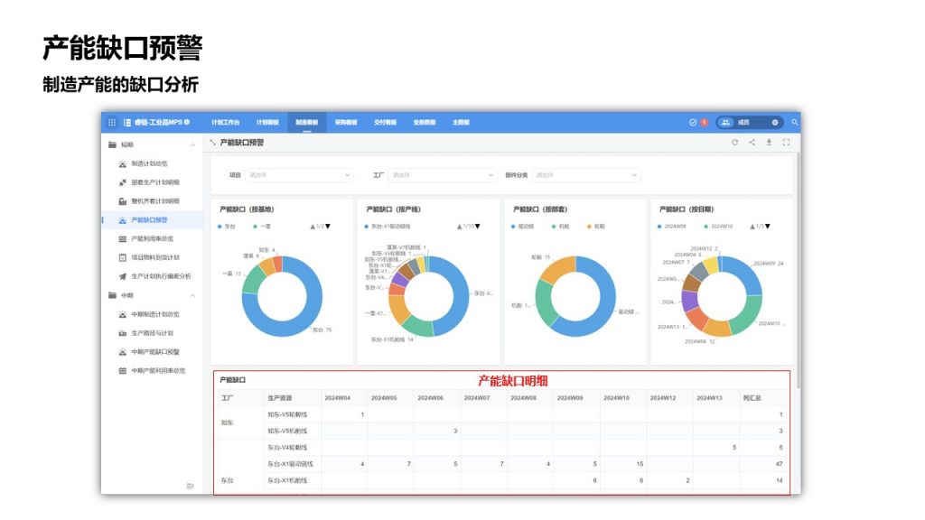This screenshot has width=925, height=520.
Task: Open the task checkmark icon in header
Action: (x=693, y=122)
